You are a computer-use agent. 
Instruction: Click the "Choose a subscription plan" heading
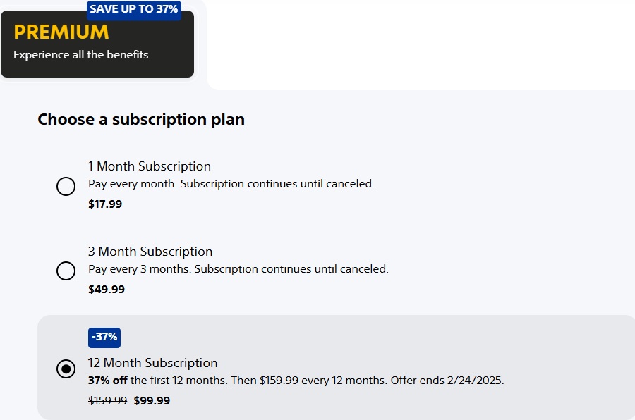click(141, 119)
